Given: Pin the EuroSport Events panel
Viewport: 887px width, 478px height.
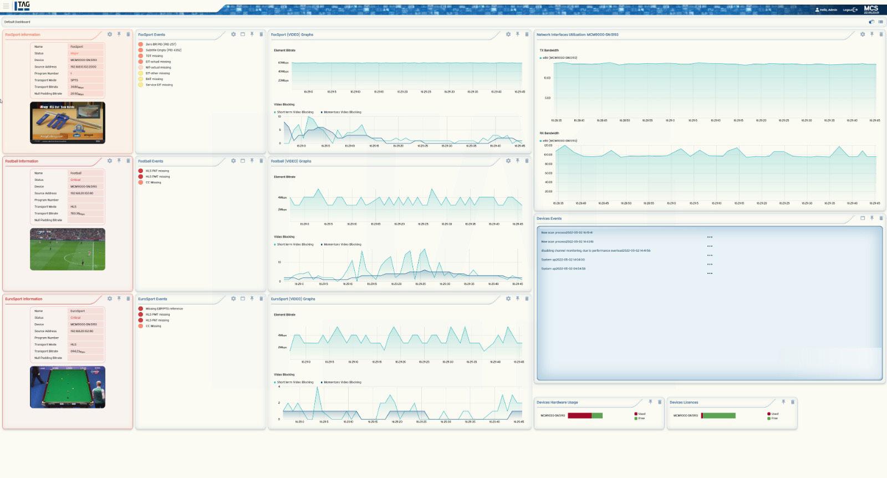Looking at the screenshot, I should coord(252,298).
